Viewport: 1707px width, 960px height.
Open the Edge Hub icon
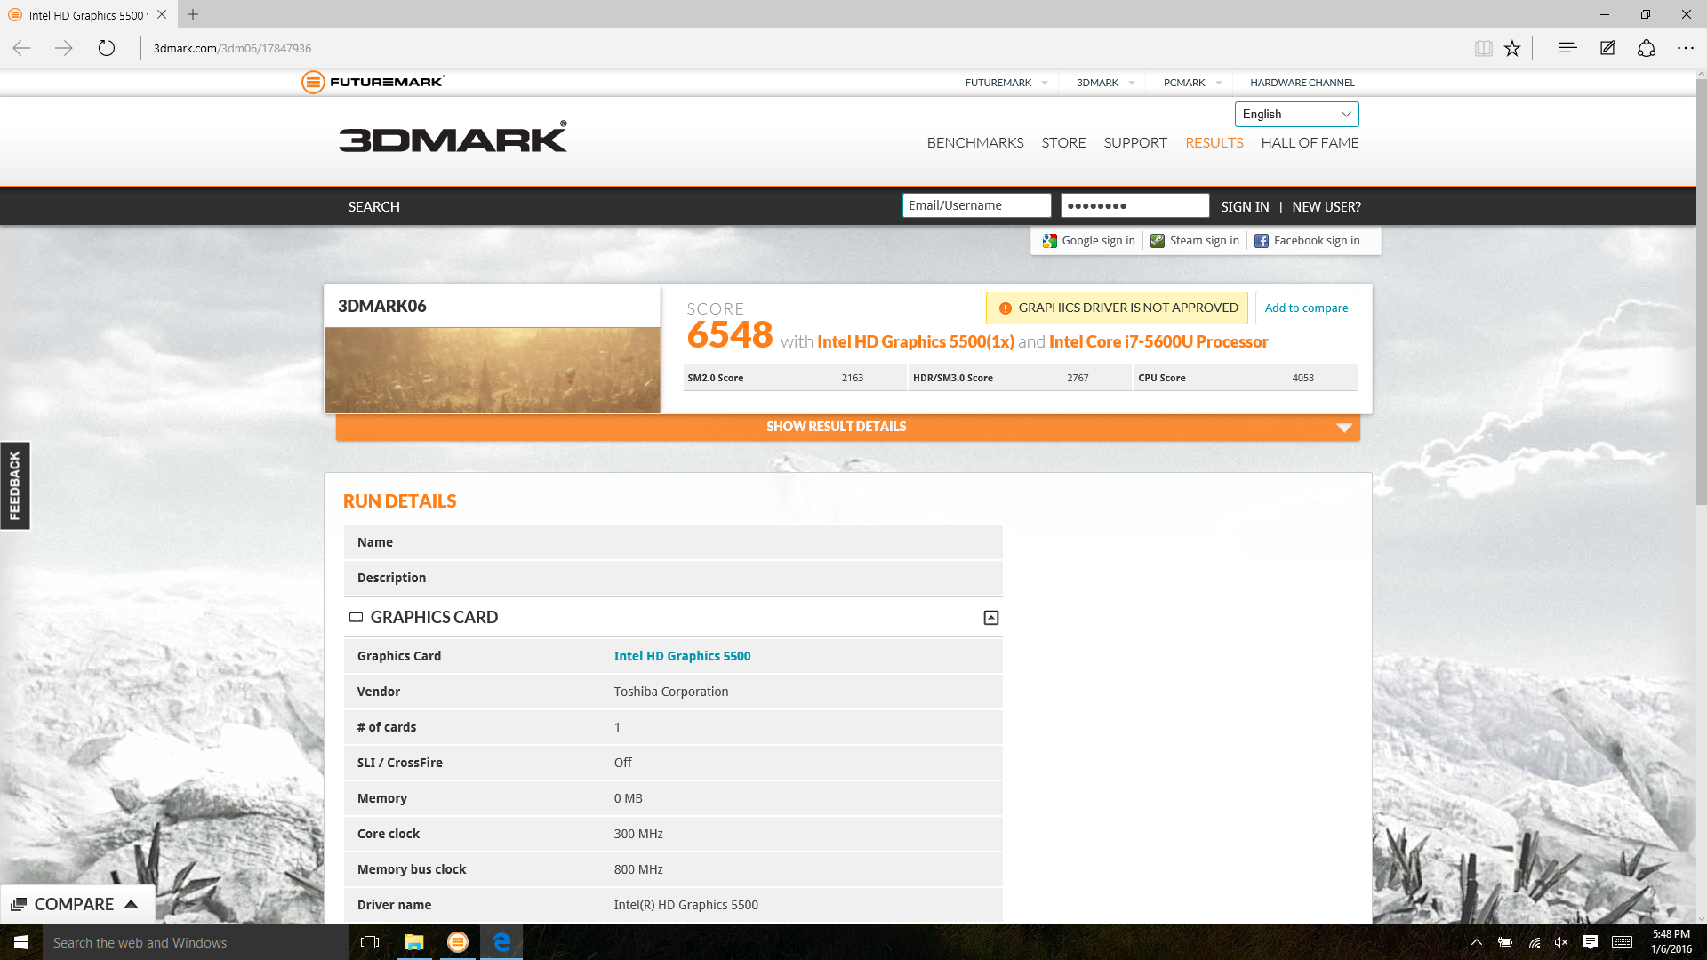coord(1567,48)
